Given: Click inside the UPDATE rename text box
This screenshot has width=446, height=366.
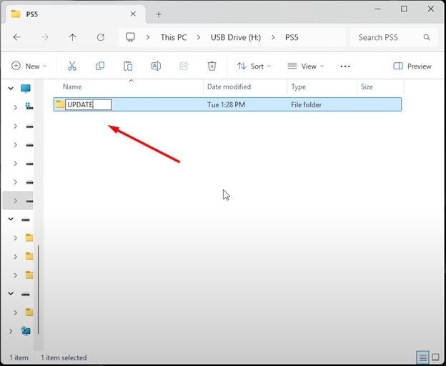Looking at the screenshot, I should click(x=89, y=104).
